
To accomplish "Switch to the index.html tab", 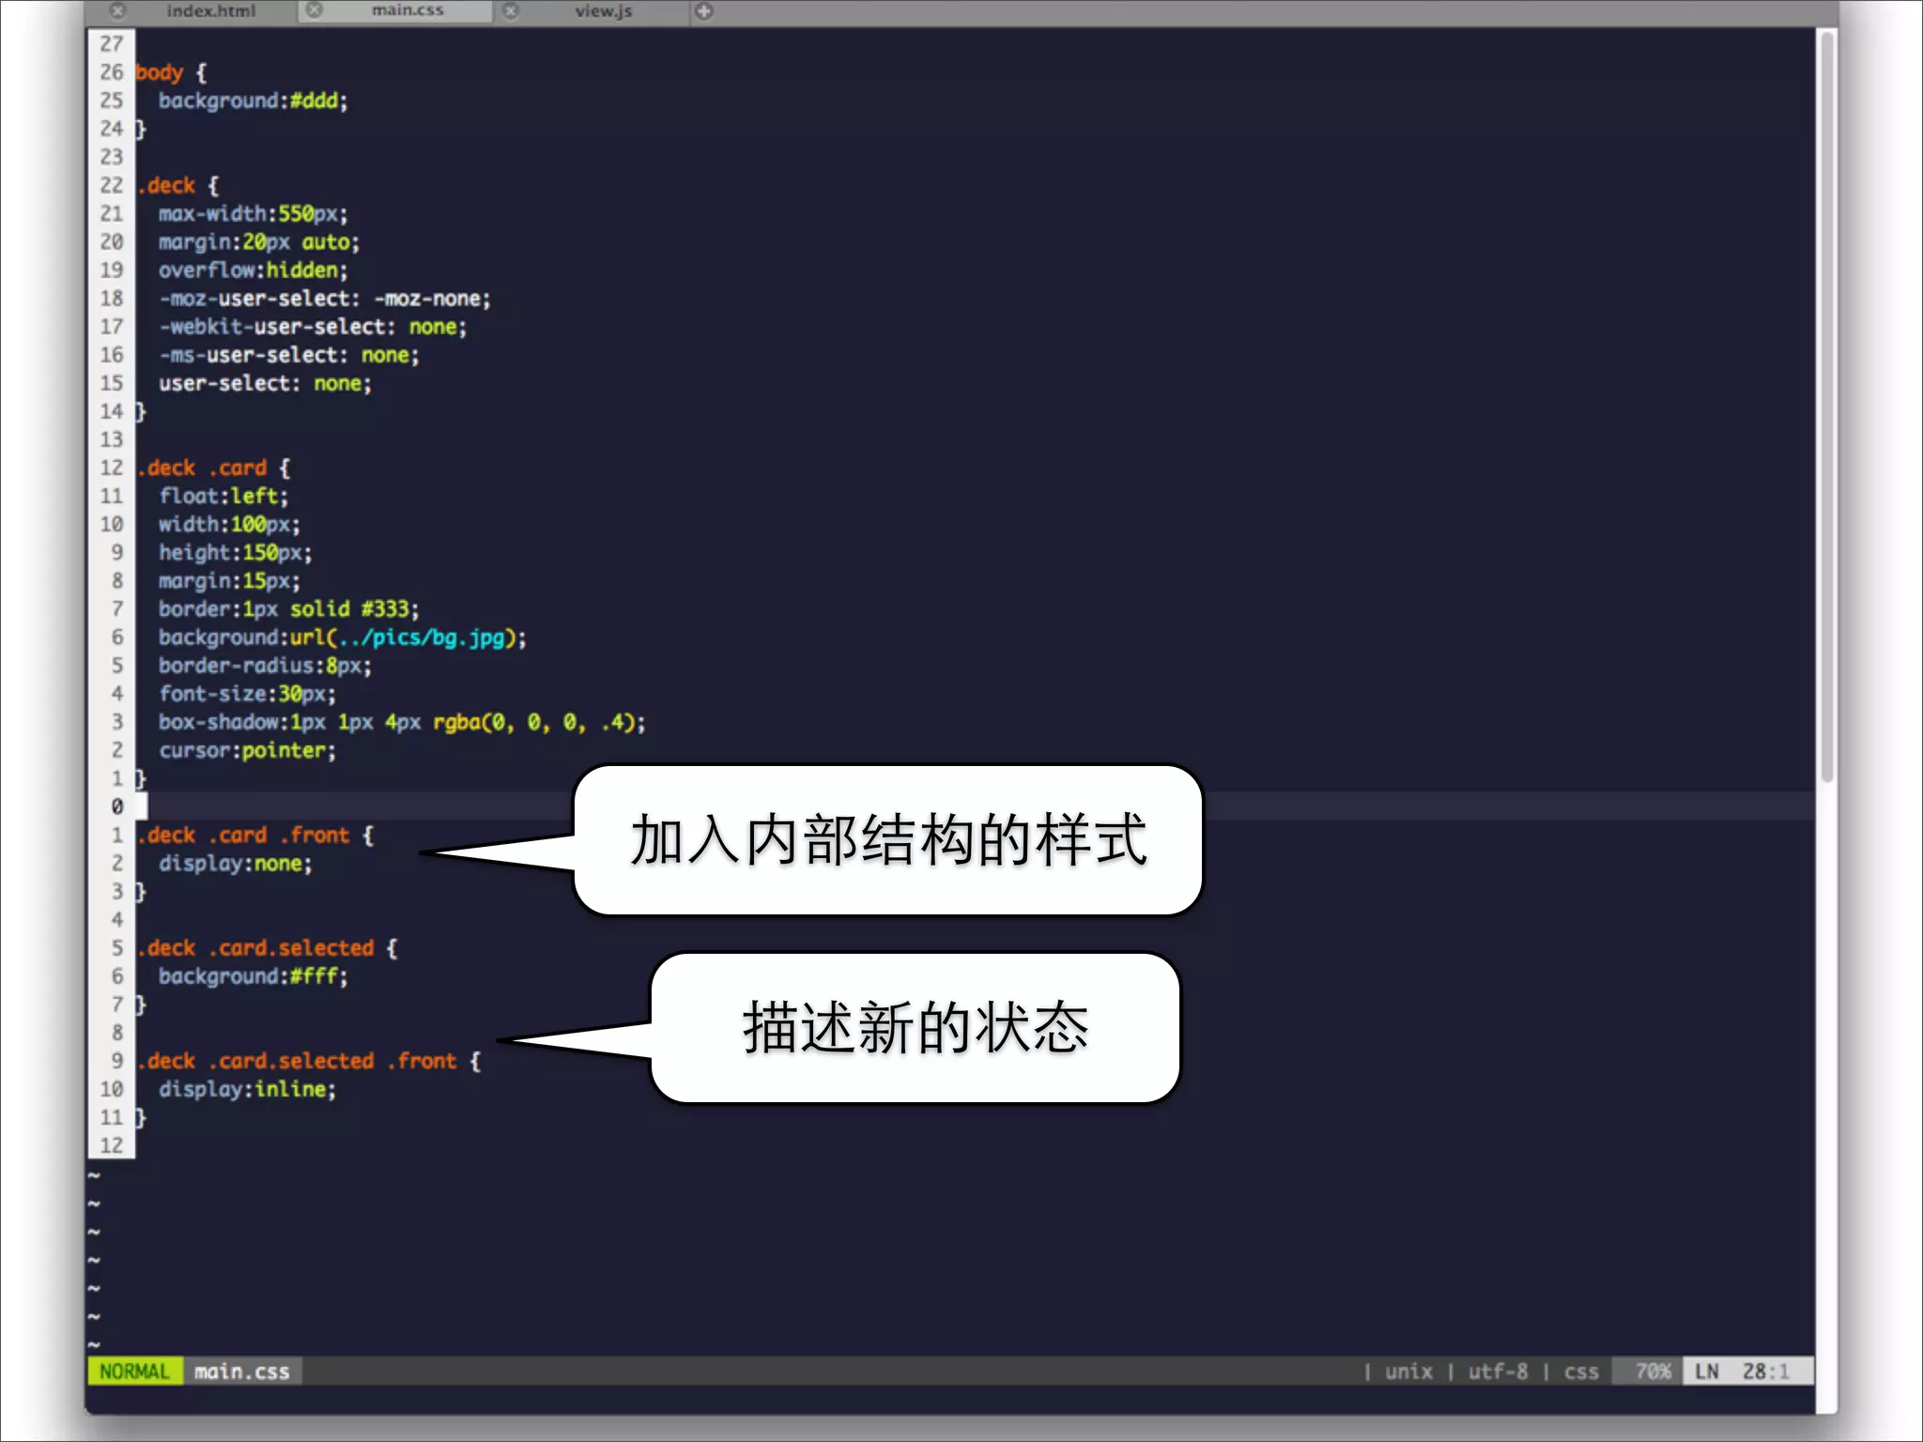I will pos(210,11).
